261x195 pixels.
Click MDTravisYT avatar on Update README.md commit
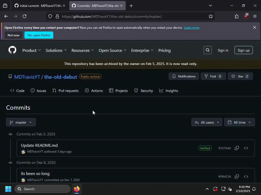coord(23,152)
